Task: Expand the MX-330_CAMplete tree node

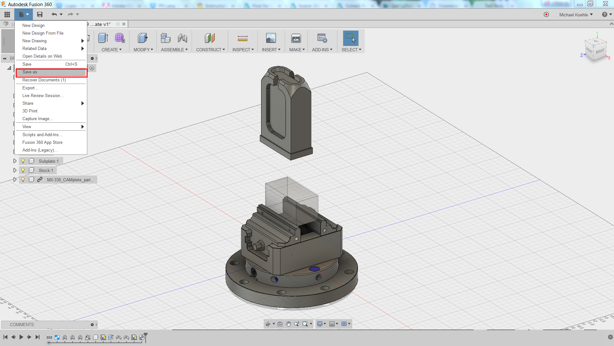Action: [x=15, y=180]
